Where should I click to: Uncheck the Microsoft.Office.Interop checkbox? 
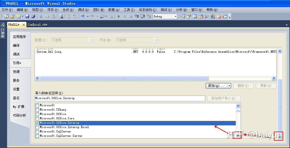click(37, 123)
